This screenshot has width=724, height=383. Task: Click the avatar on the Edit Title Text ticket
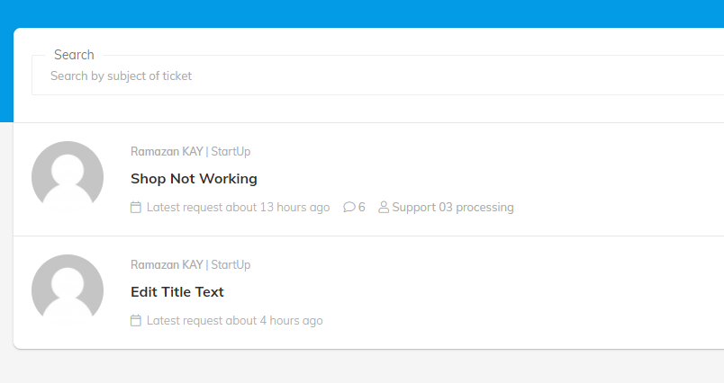pos(68,290)
